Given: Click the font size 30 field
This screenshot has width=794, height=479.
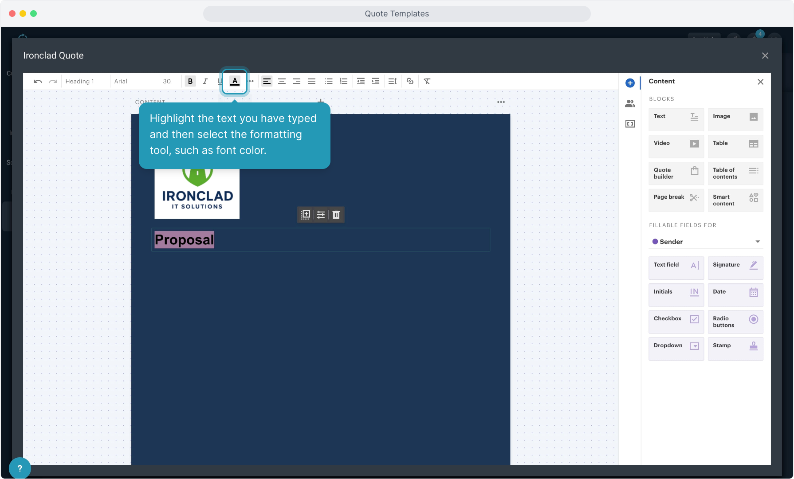Looking at the screenshot, I should (x=167, y=81).
